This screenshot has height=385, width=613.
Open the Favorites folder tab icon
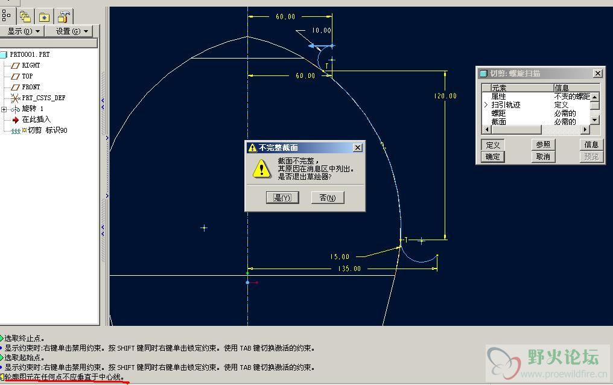coord(44,17)
